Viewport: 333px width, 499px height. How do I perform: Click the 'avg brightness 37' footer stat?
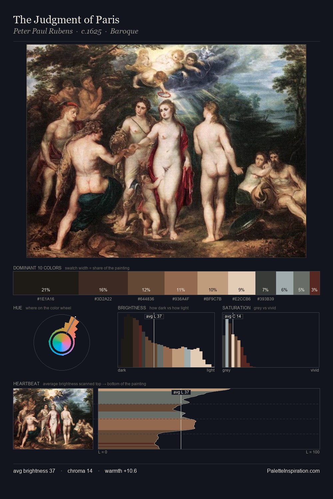[x=34, y=471]
